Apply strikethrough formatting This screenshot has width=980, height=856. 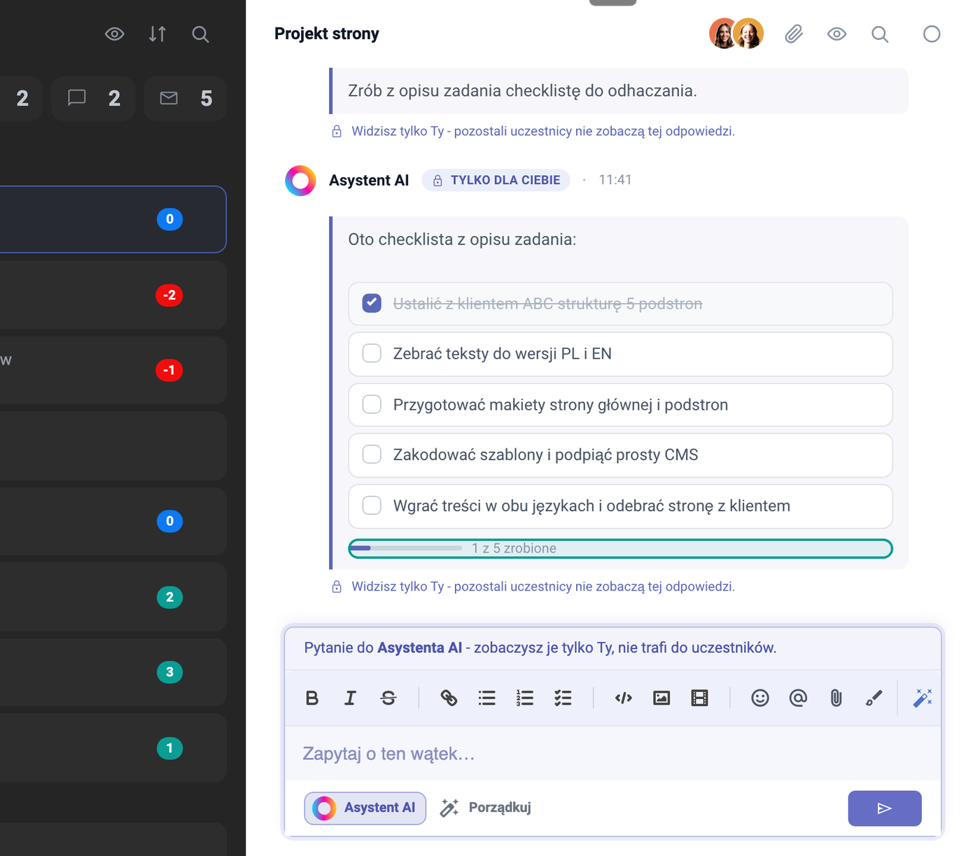pyautogui.click(x=388, y=698)
